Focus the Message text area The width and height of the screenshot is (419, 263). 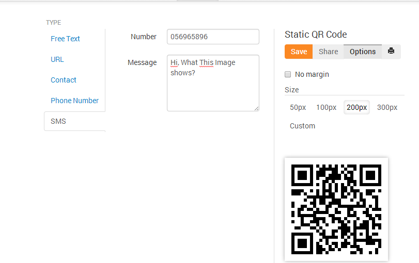click(213, 83)
